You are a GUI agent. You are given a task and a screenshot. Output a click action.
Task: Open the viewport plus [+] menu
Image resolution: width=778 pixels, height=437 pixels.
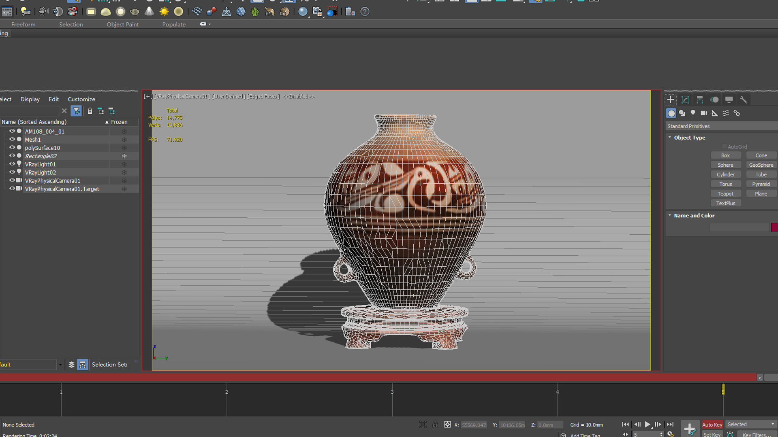(x=147, y=96)
